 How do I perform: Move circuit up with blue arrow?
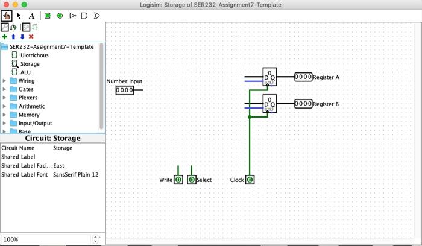[13, 37]
